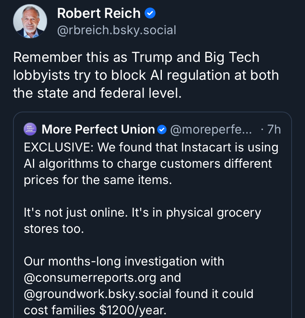Screen dimensions: 305x318
Task: Click the "AI algorithms to charge customers" line
Action: pyautogui.click(x=148, y=164)
